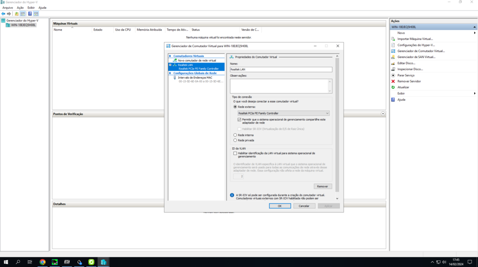Viewport: 478px width, 267px height.
Task: Click the red 'Remover Servidor' X icon
Action: 393,82
